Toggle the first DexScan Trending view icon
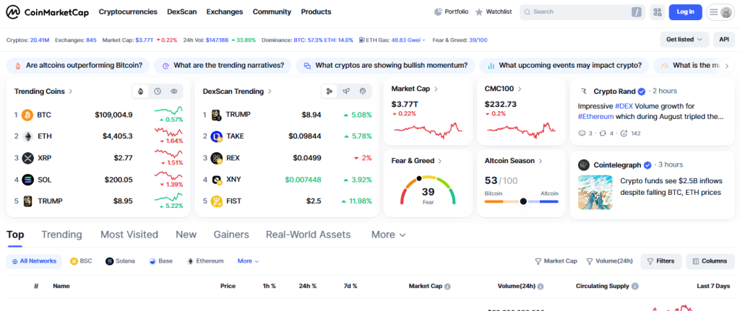The image size is (740, 311). click(330, 92)
